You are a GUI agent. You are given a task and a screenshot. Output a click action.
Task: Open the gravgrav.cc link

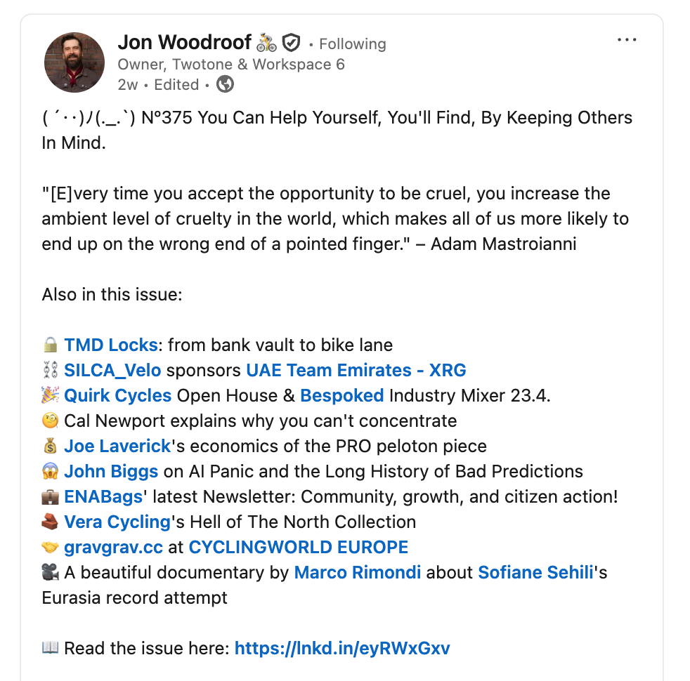(x=114, y=548)
